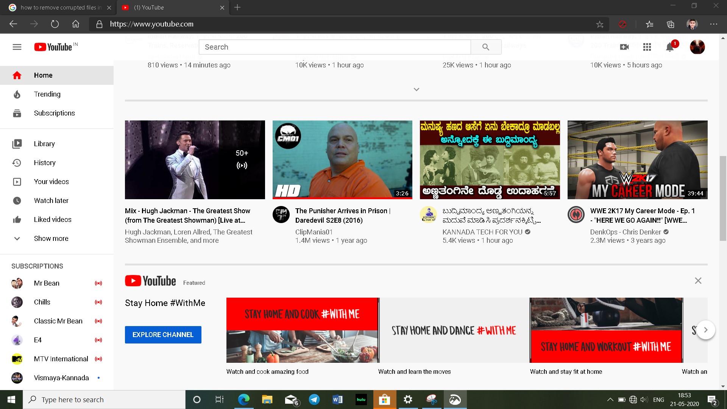Open History in sidebar
This screenshot has height=409, width=727.
point(57,163)
